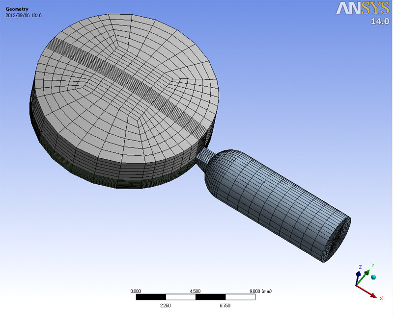Select the meshed circular disc top face
This screenshot has height=316, width=393.
pos(127,89)
